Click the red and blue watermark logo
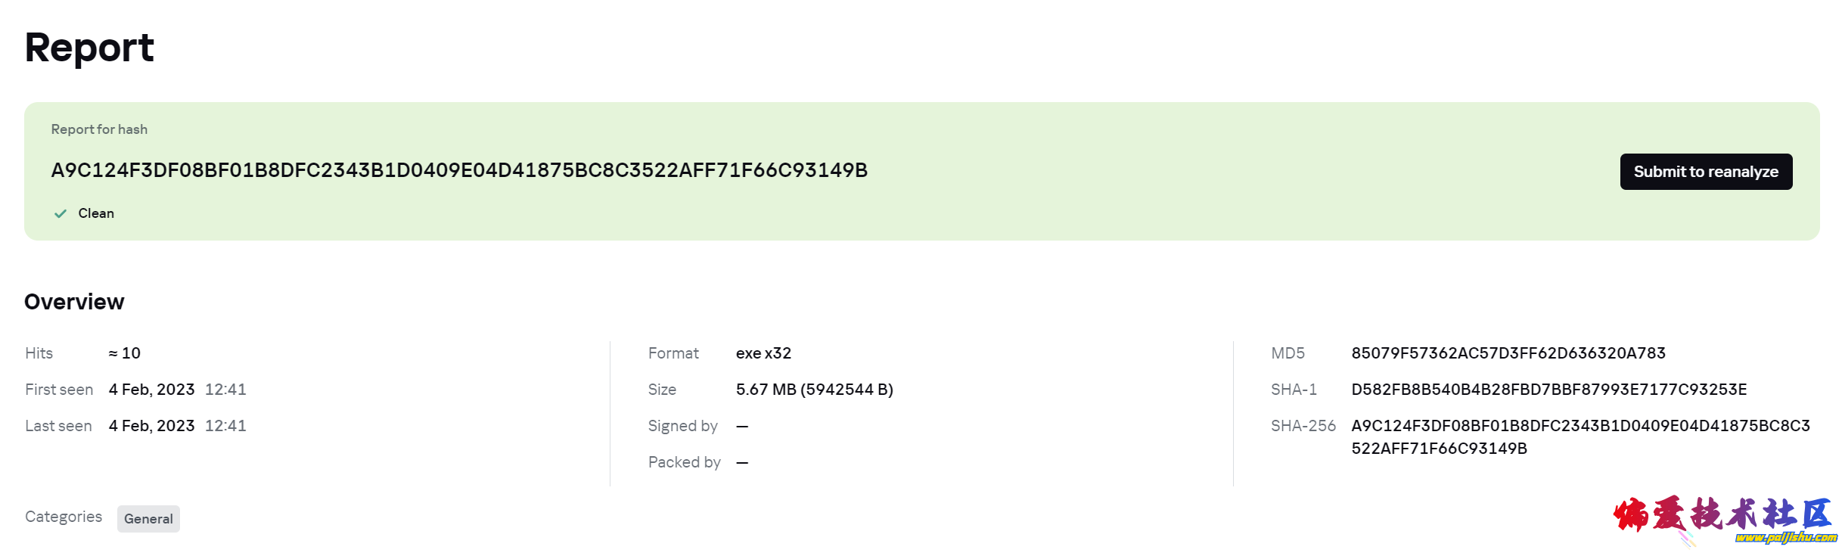The image size is (1842, 556). coord(1722,516)
